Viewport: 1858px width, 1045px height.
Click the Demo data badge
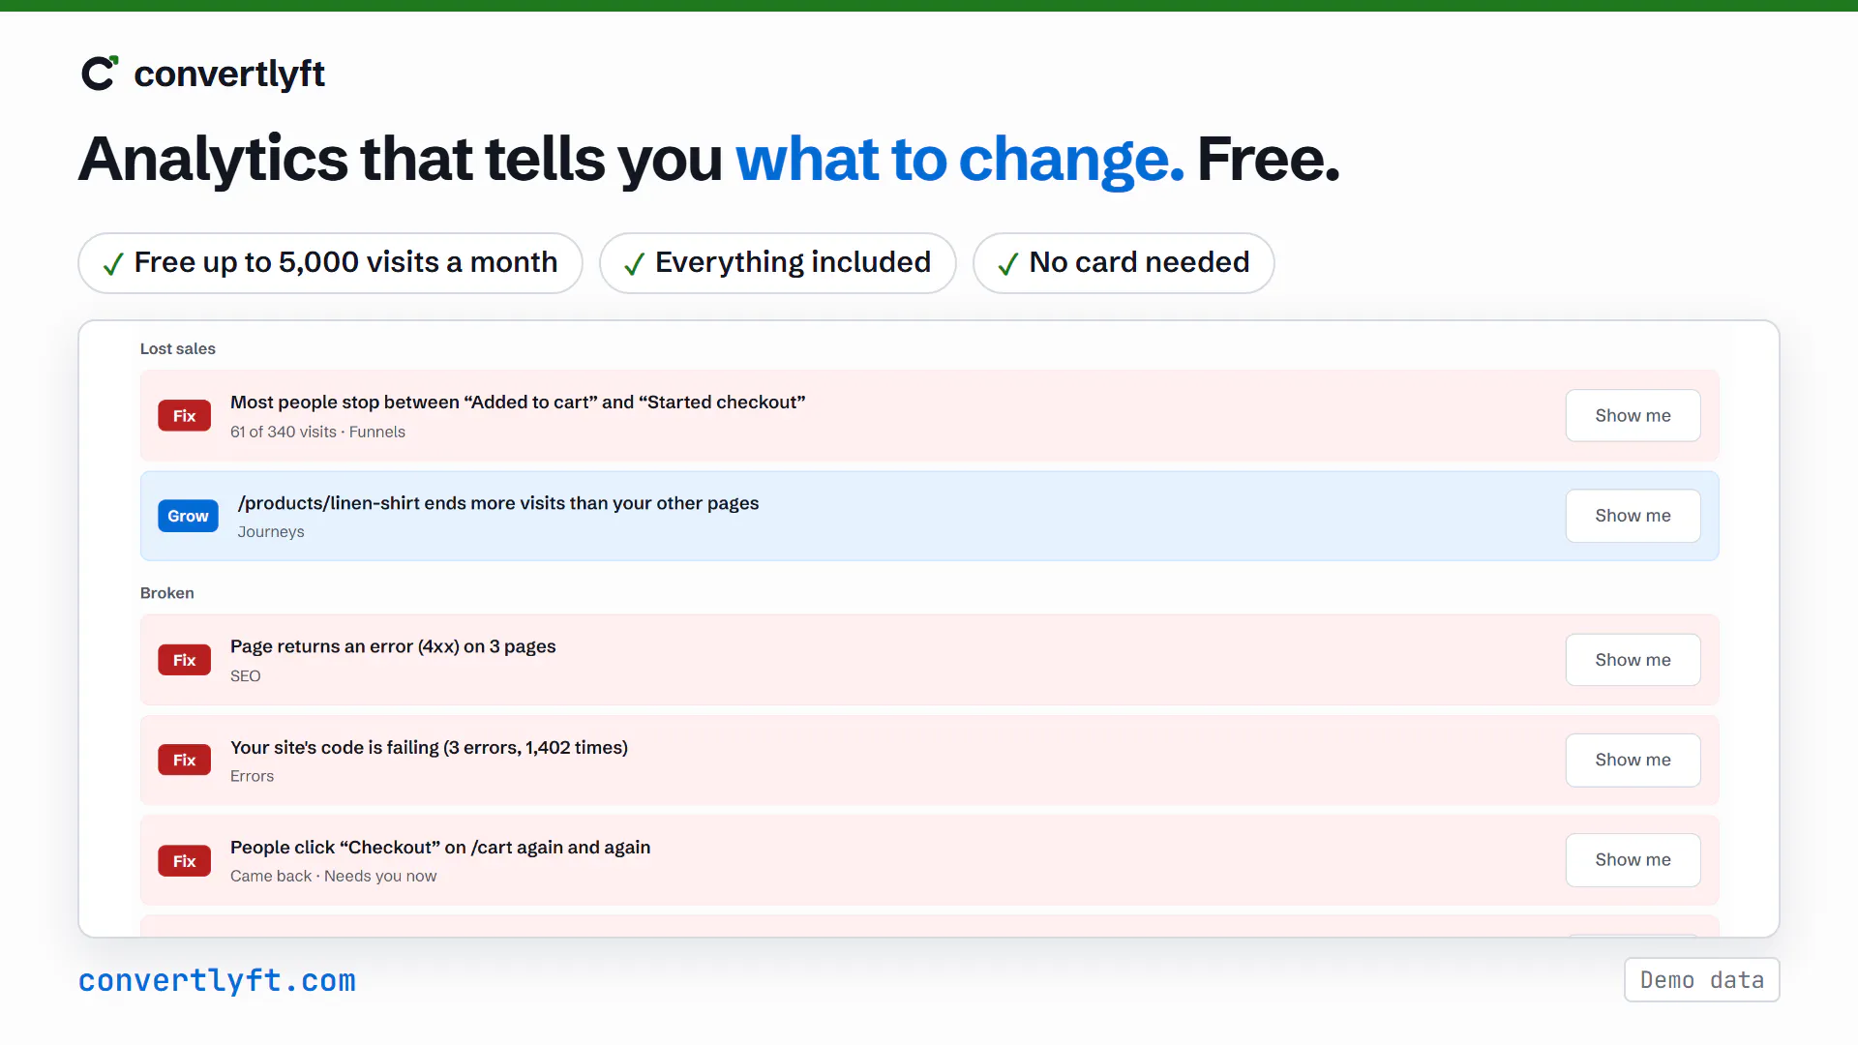(x=1701, y=980)
